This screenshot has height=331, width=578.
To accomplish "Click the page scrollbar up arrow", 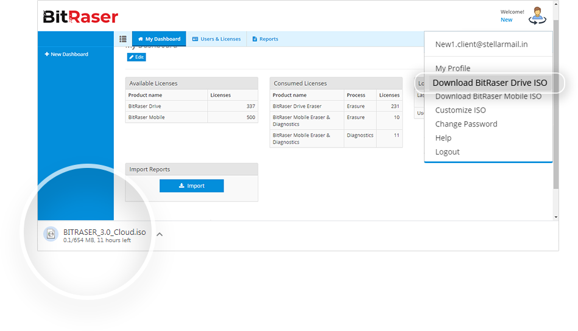I will click(556, 4).
